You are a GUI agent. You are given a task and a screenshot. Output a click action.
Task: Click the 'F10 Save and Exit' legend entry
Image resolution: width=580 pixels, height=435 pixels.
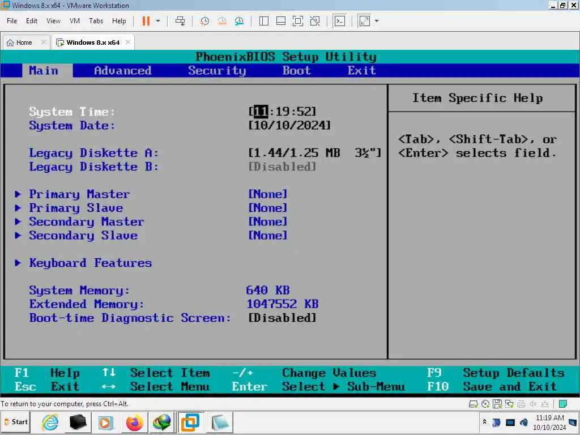(492, 386)
